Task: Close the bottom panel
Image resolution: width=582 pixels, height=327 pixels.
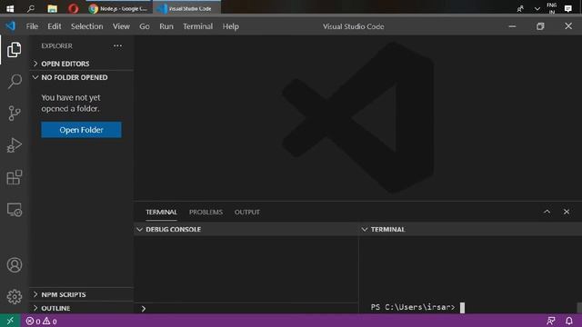Action: click(x=567, y=212)
